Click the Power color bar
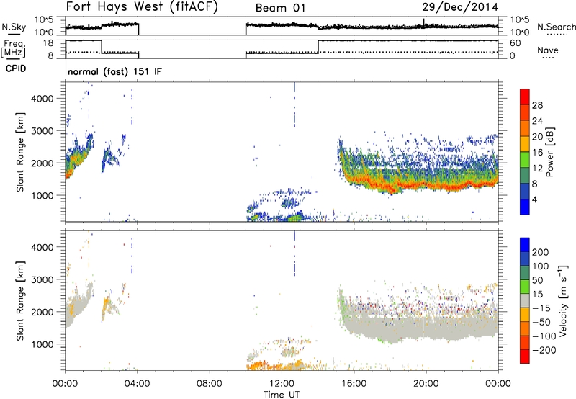Image resolution: width=576 pixels, height=399 pixels. (x=525, y=151)
